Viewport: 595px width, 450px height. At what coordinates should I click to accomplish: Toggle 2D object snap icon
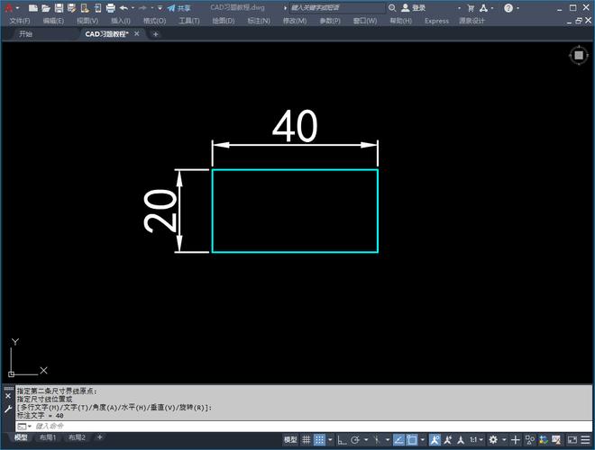[x=412, y=440]
